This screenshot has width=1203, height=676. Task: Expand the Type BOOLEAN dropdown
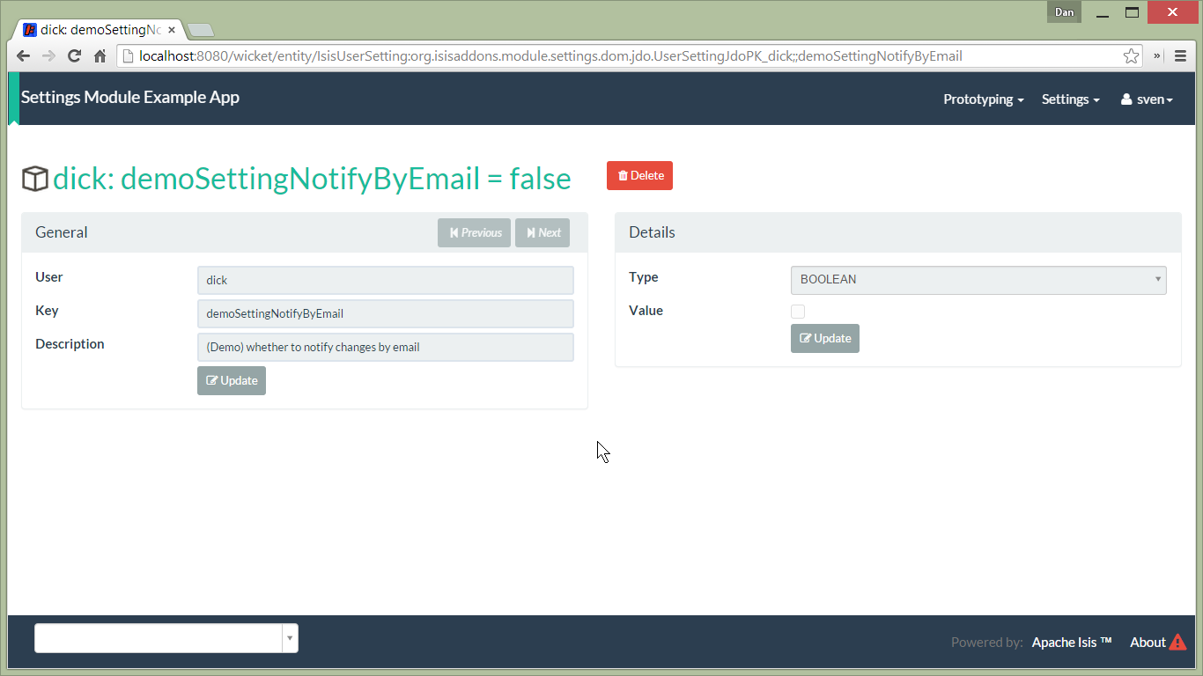click(978, 280)
